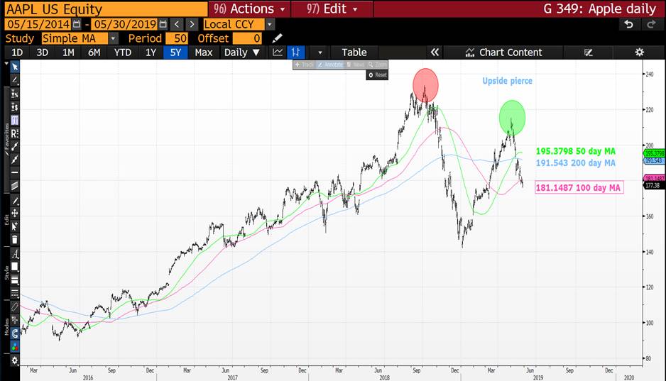The height and width of the screenshot is (381, 666).
Task: Click the trash delete annotation icon
Action: tap(14, 239)
